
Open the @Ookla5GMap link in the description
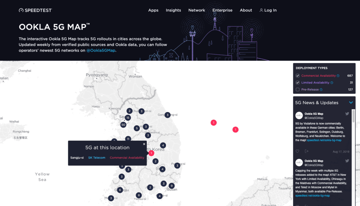point(101,51)
